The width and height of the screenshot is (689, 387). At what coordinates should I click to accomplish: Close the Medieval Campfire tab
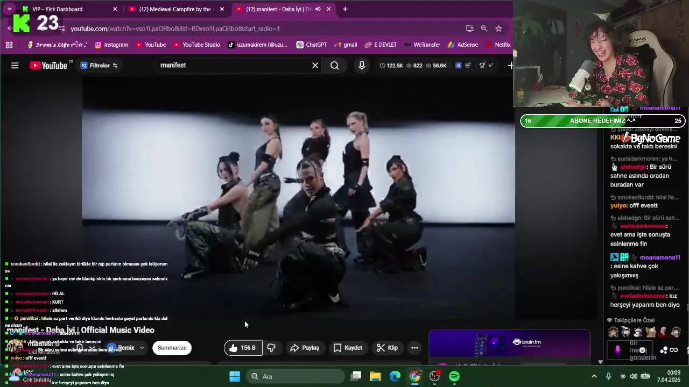pos(221,9)
